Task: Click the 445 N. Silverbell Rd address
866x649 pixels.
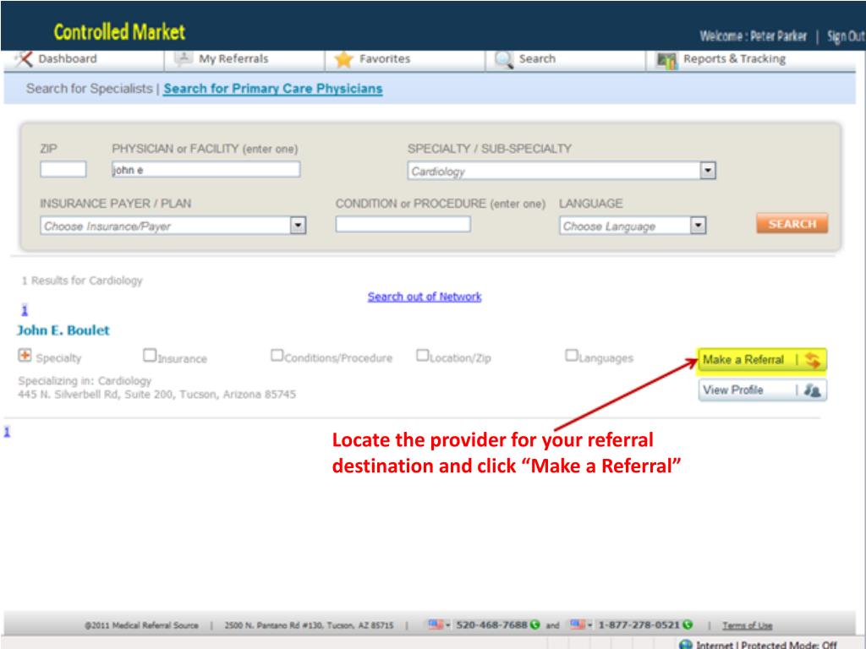Action: (x=156, y=395)
